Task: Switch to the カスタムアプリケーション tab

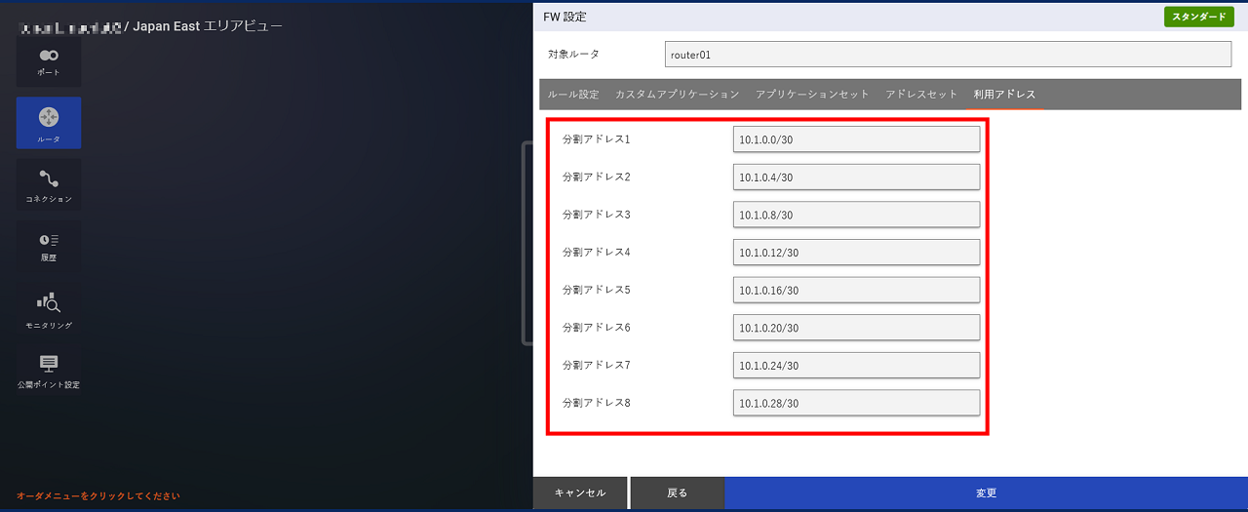Action: point(678,95)
